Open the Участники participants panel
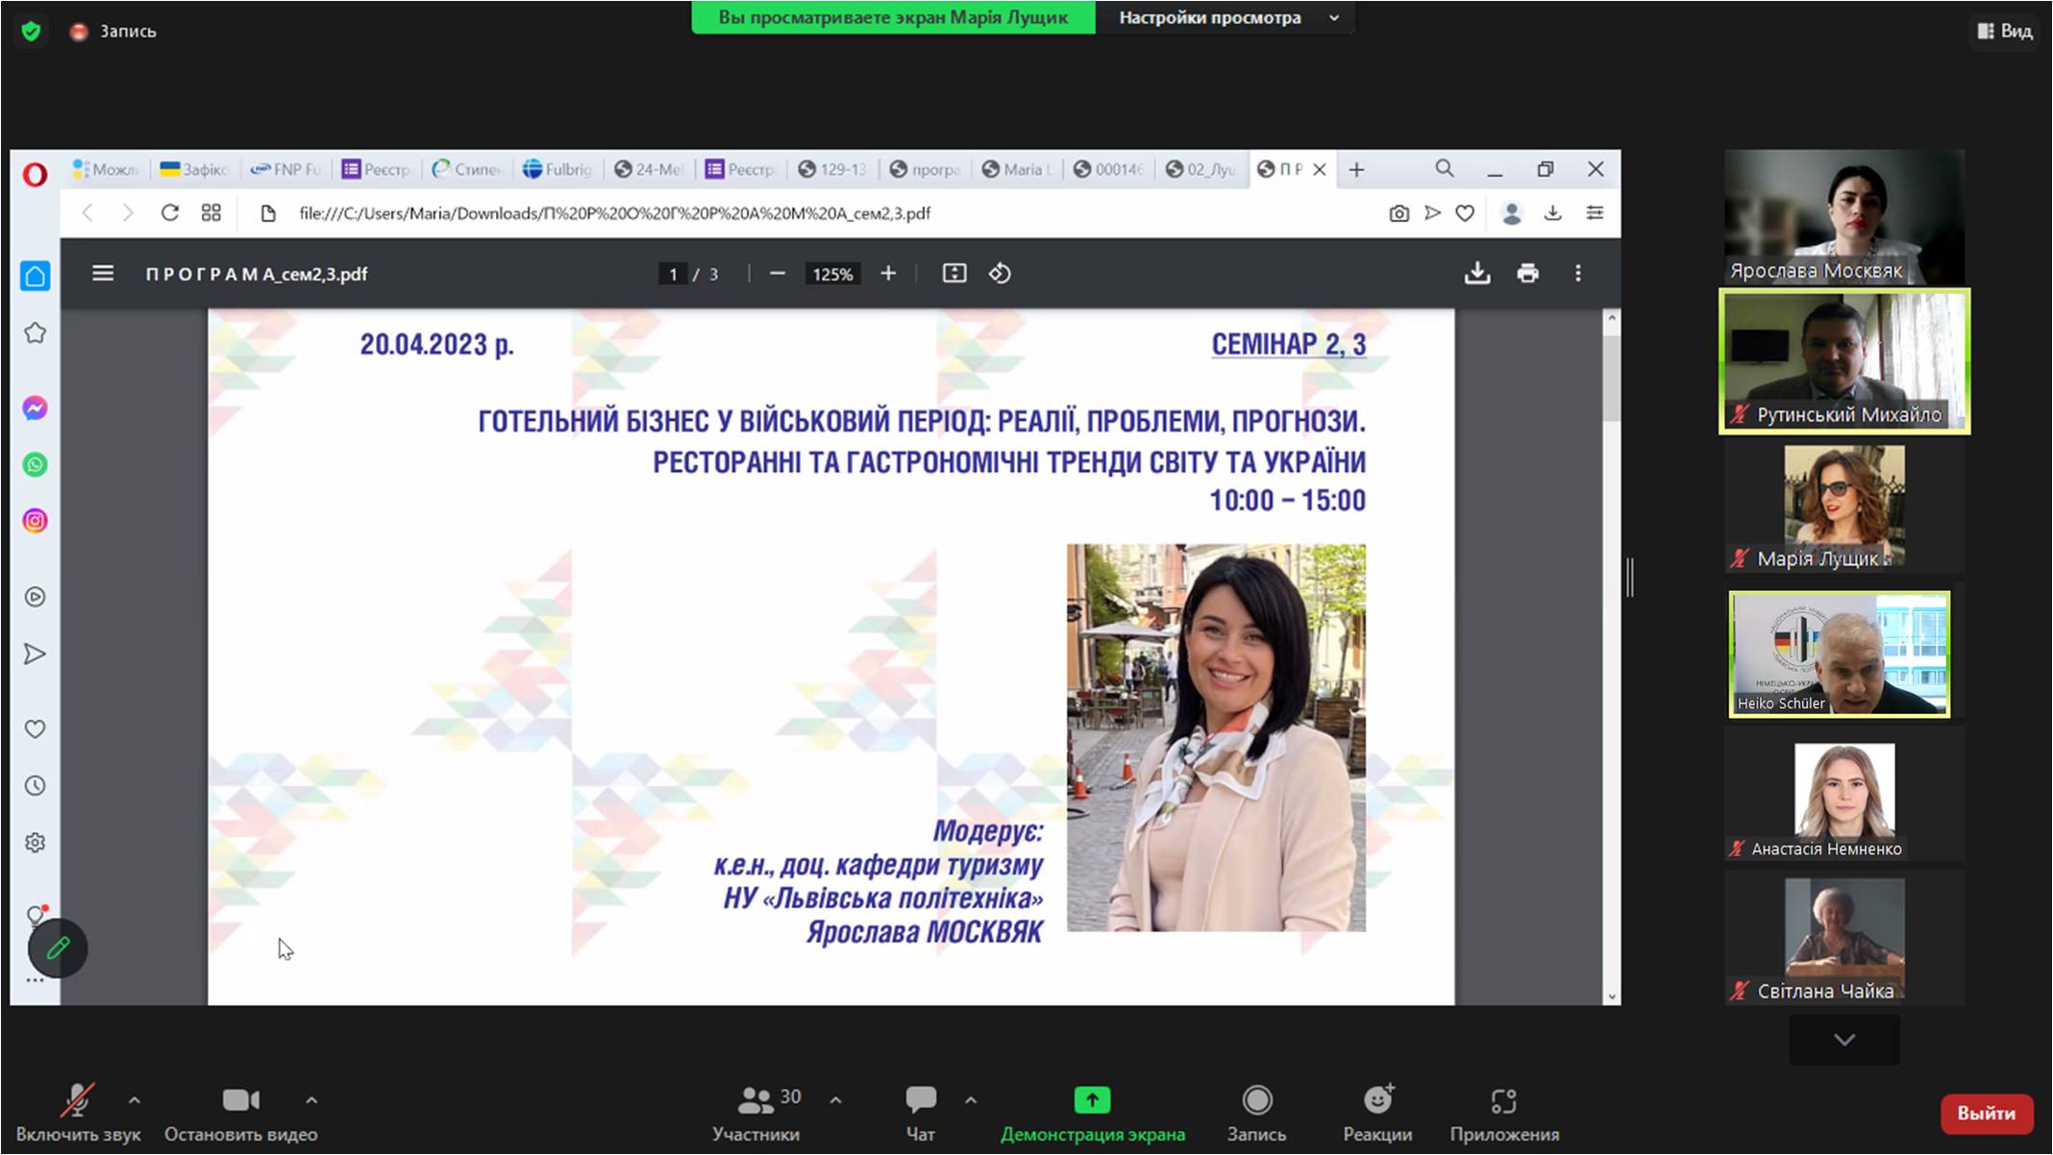2053x1155 pixels. tap(755, 1112)
